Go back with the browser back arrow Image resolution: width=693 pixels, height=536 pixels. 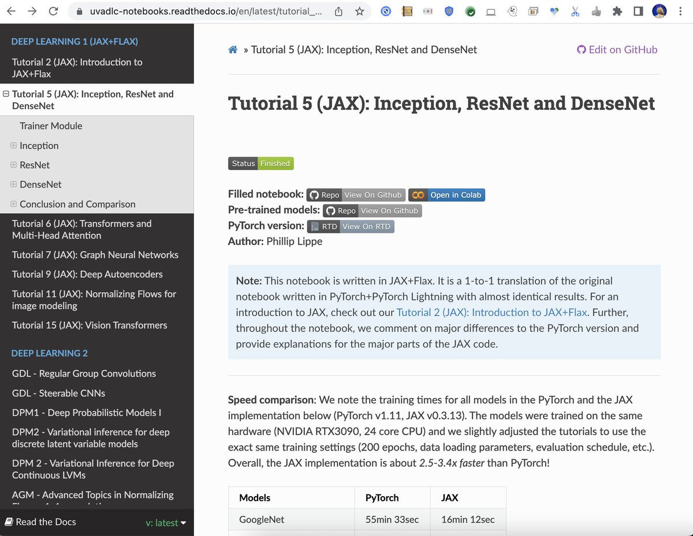[12, 11]
